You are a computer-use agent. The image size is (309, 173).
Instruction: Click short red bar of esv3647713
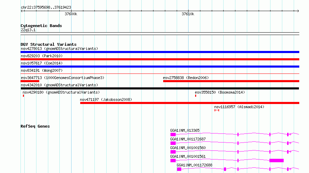(30, 81)
